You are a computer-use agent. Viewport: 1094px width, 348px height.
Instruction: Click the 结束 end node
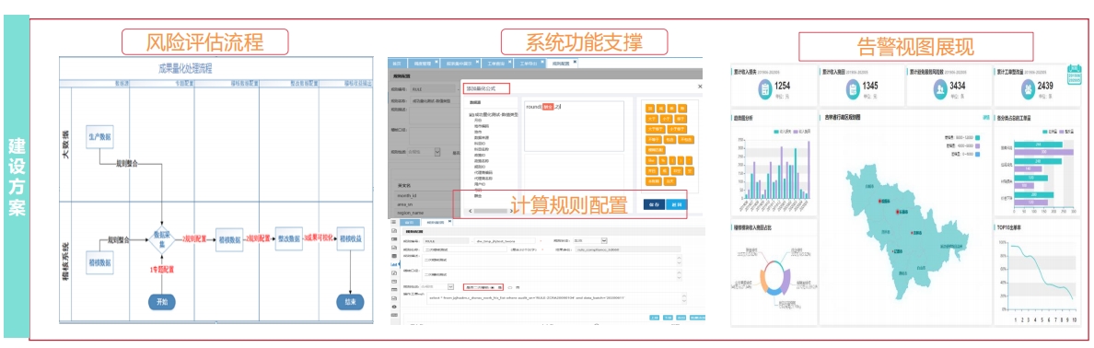click(350, 302)
